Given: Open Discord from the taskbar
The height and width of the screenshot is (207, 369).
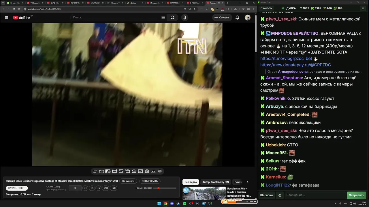Looking at the screenshot, I should 172,204.
